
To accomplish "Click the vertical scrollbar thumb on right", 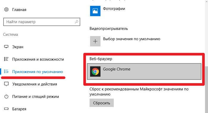I will click(207, 89).
